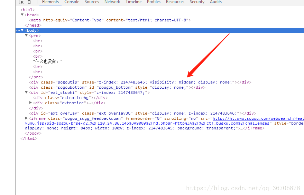Click the scrolling="no" iframe attribute
Screen dimensions: 304x195
coord(181,118)
